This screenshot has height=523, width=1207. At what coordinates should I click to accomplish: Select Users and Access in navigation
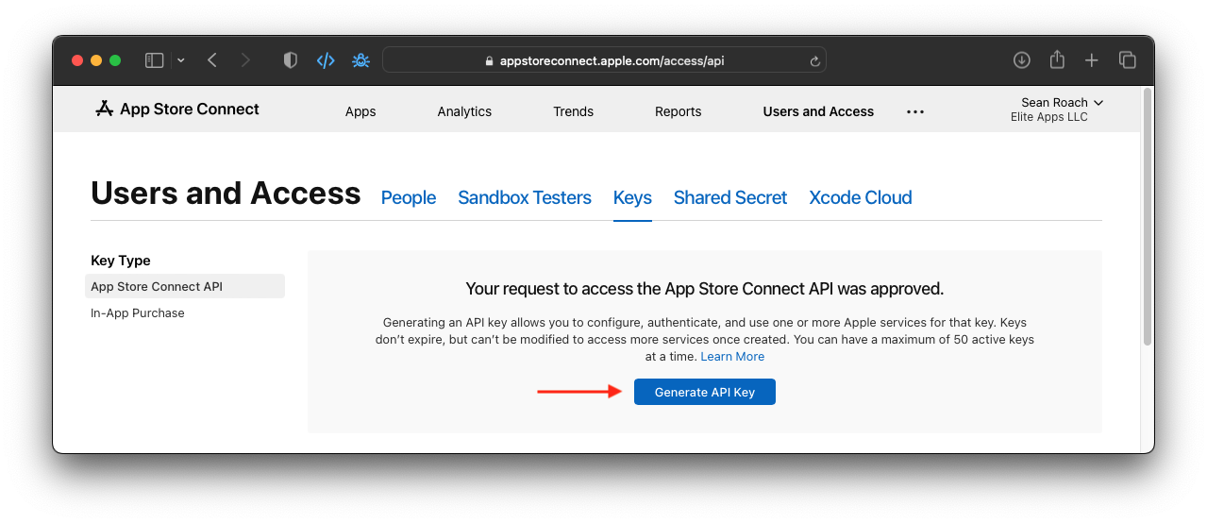(x=818, y=111)
